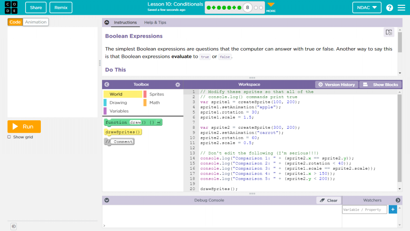Select the Sprites toolbox category
Viewport: 410px width, 231px height.
point(157,94)
